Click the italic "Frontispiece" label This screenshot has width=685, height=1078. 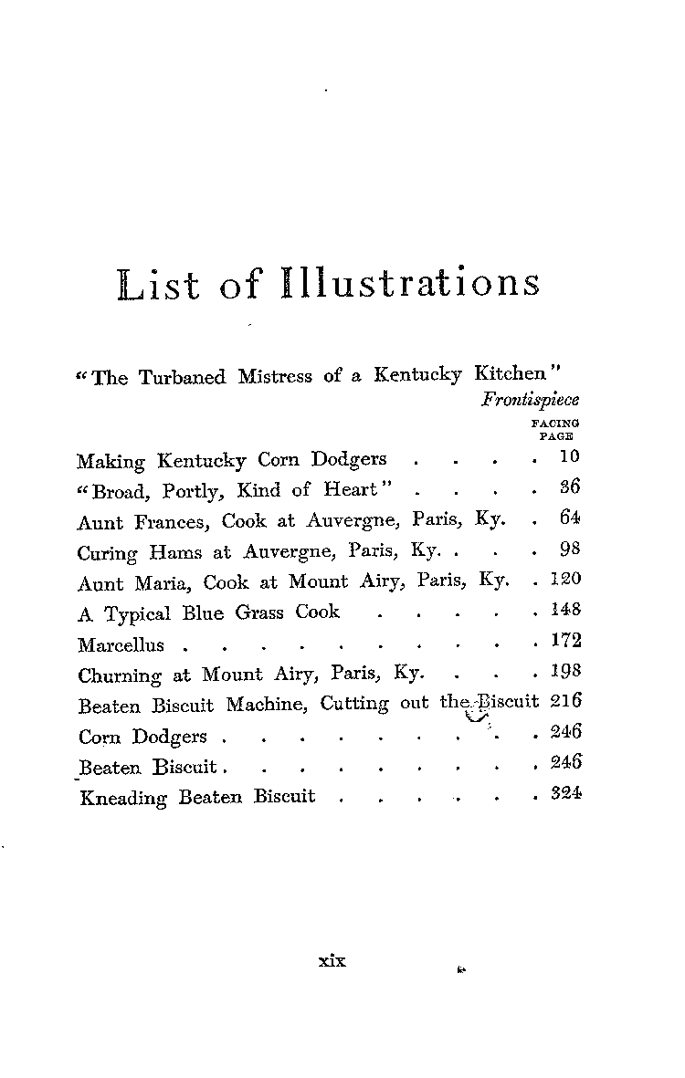point(530,400)
